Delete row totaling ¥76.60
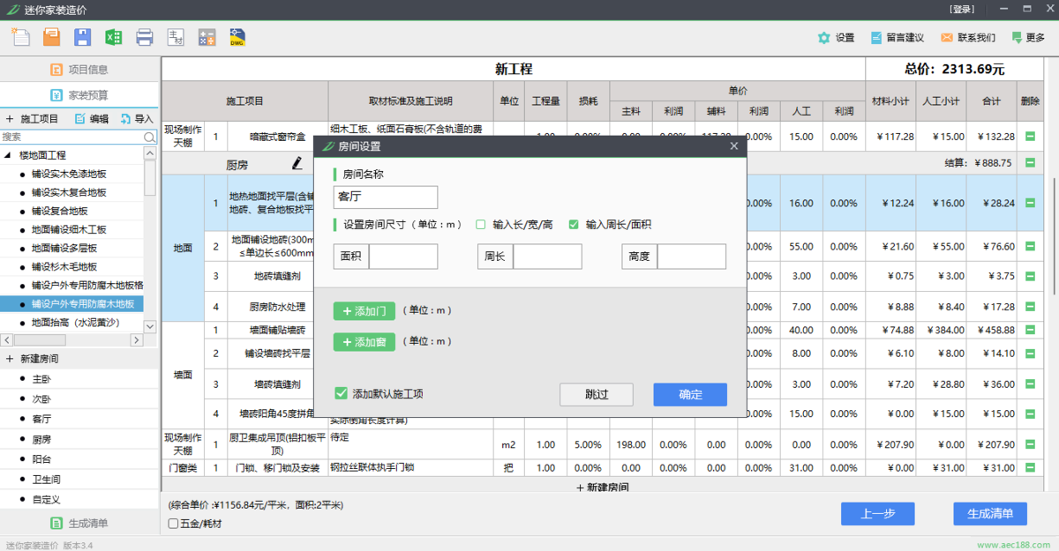The image size is (1059, 551). tap(1030, 246)
